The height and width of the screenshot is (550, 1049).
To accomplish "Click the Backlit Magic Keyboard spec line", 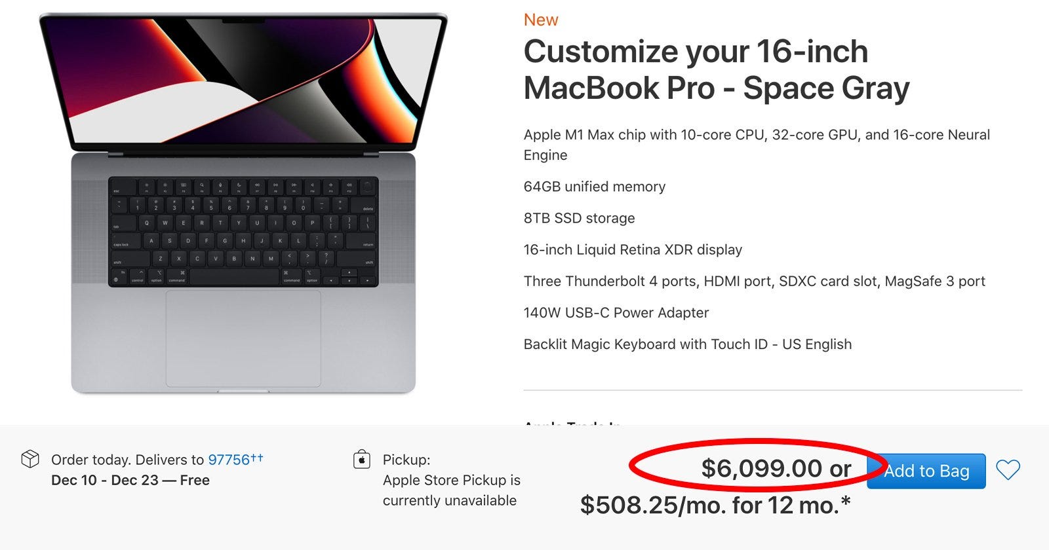I will click(x=687, y=344).
